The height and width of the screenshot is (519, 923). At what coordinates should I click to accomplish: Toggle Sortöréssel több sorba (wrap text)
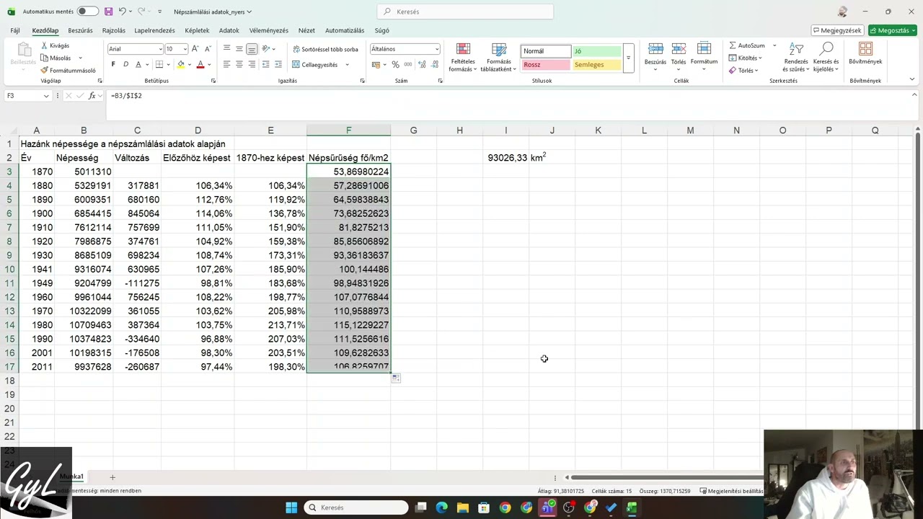[324, 49]
